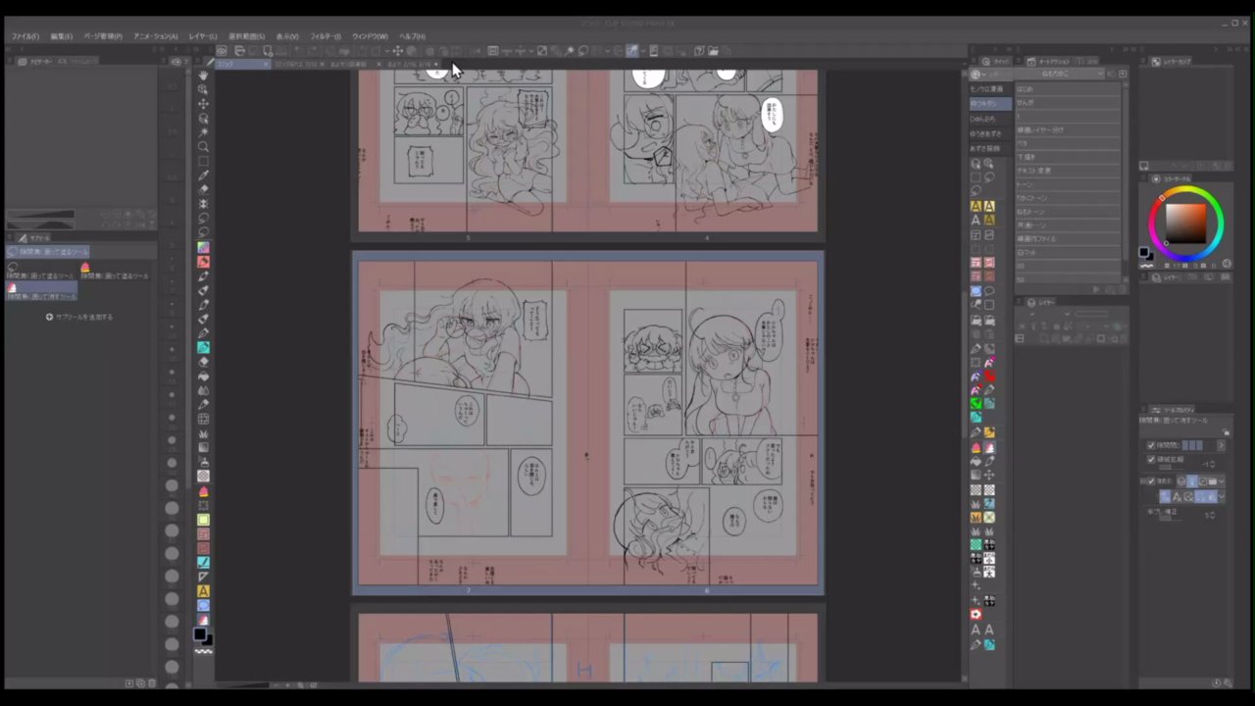Open the ヘルプ(H) menu
Image resolution: width=1255 pixels, height=706 pixels.
coord(412,36)
